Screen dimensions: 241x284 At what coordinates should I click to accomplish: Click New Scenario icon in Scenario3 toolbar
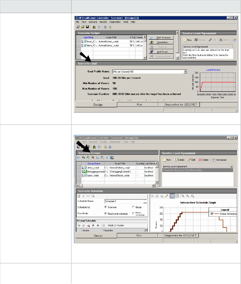click(x=78, y=27)
